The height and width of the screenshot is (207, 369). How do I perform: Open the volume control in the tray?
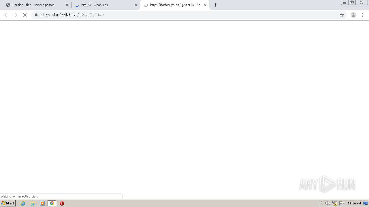coord(328,203)
